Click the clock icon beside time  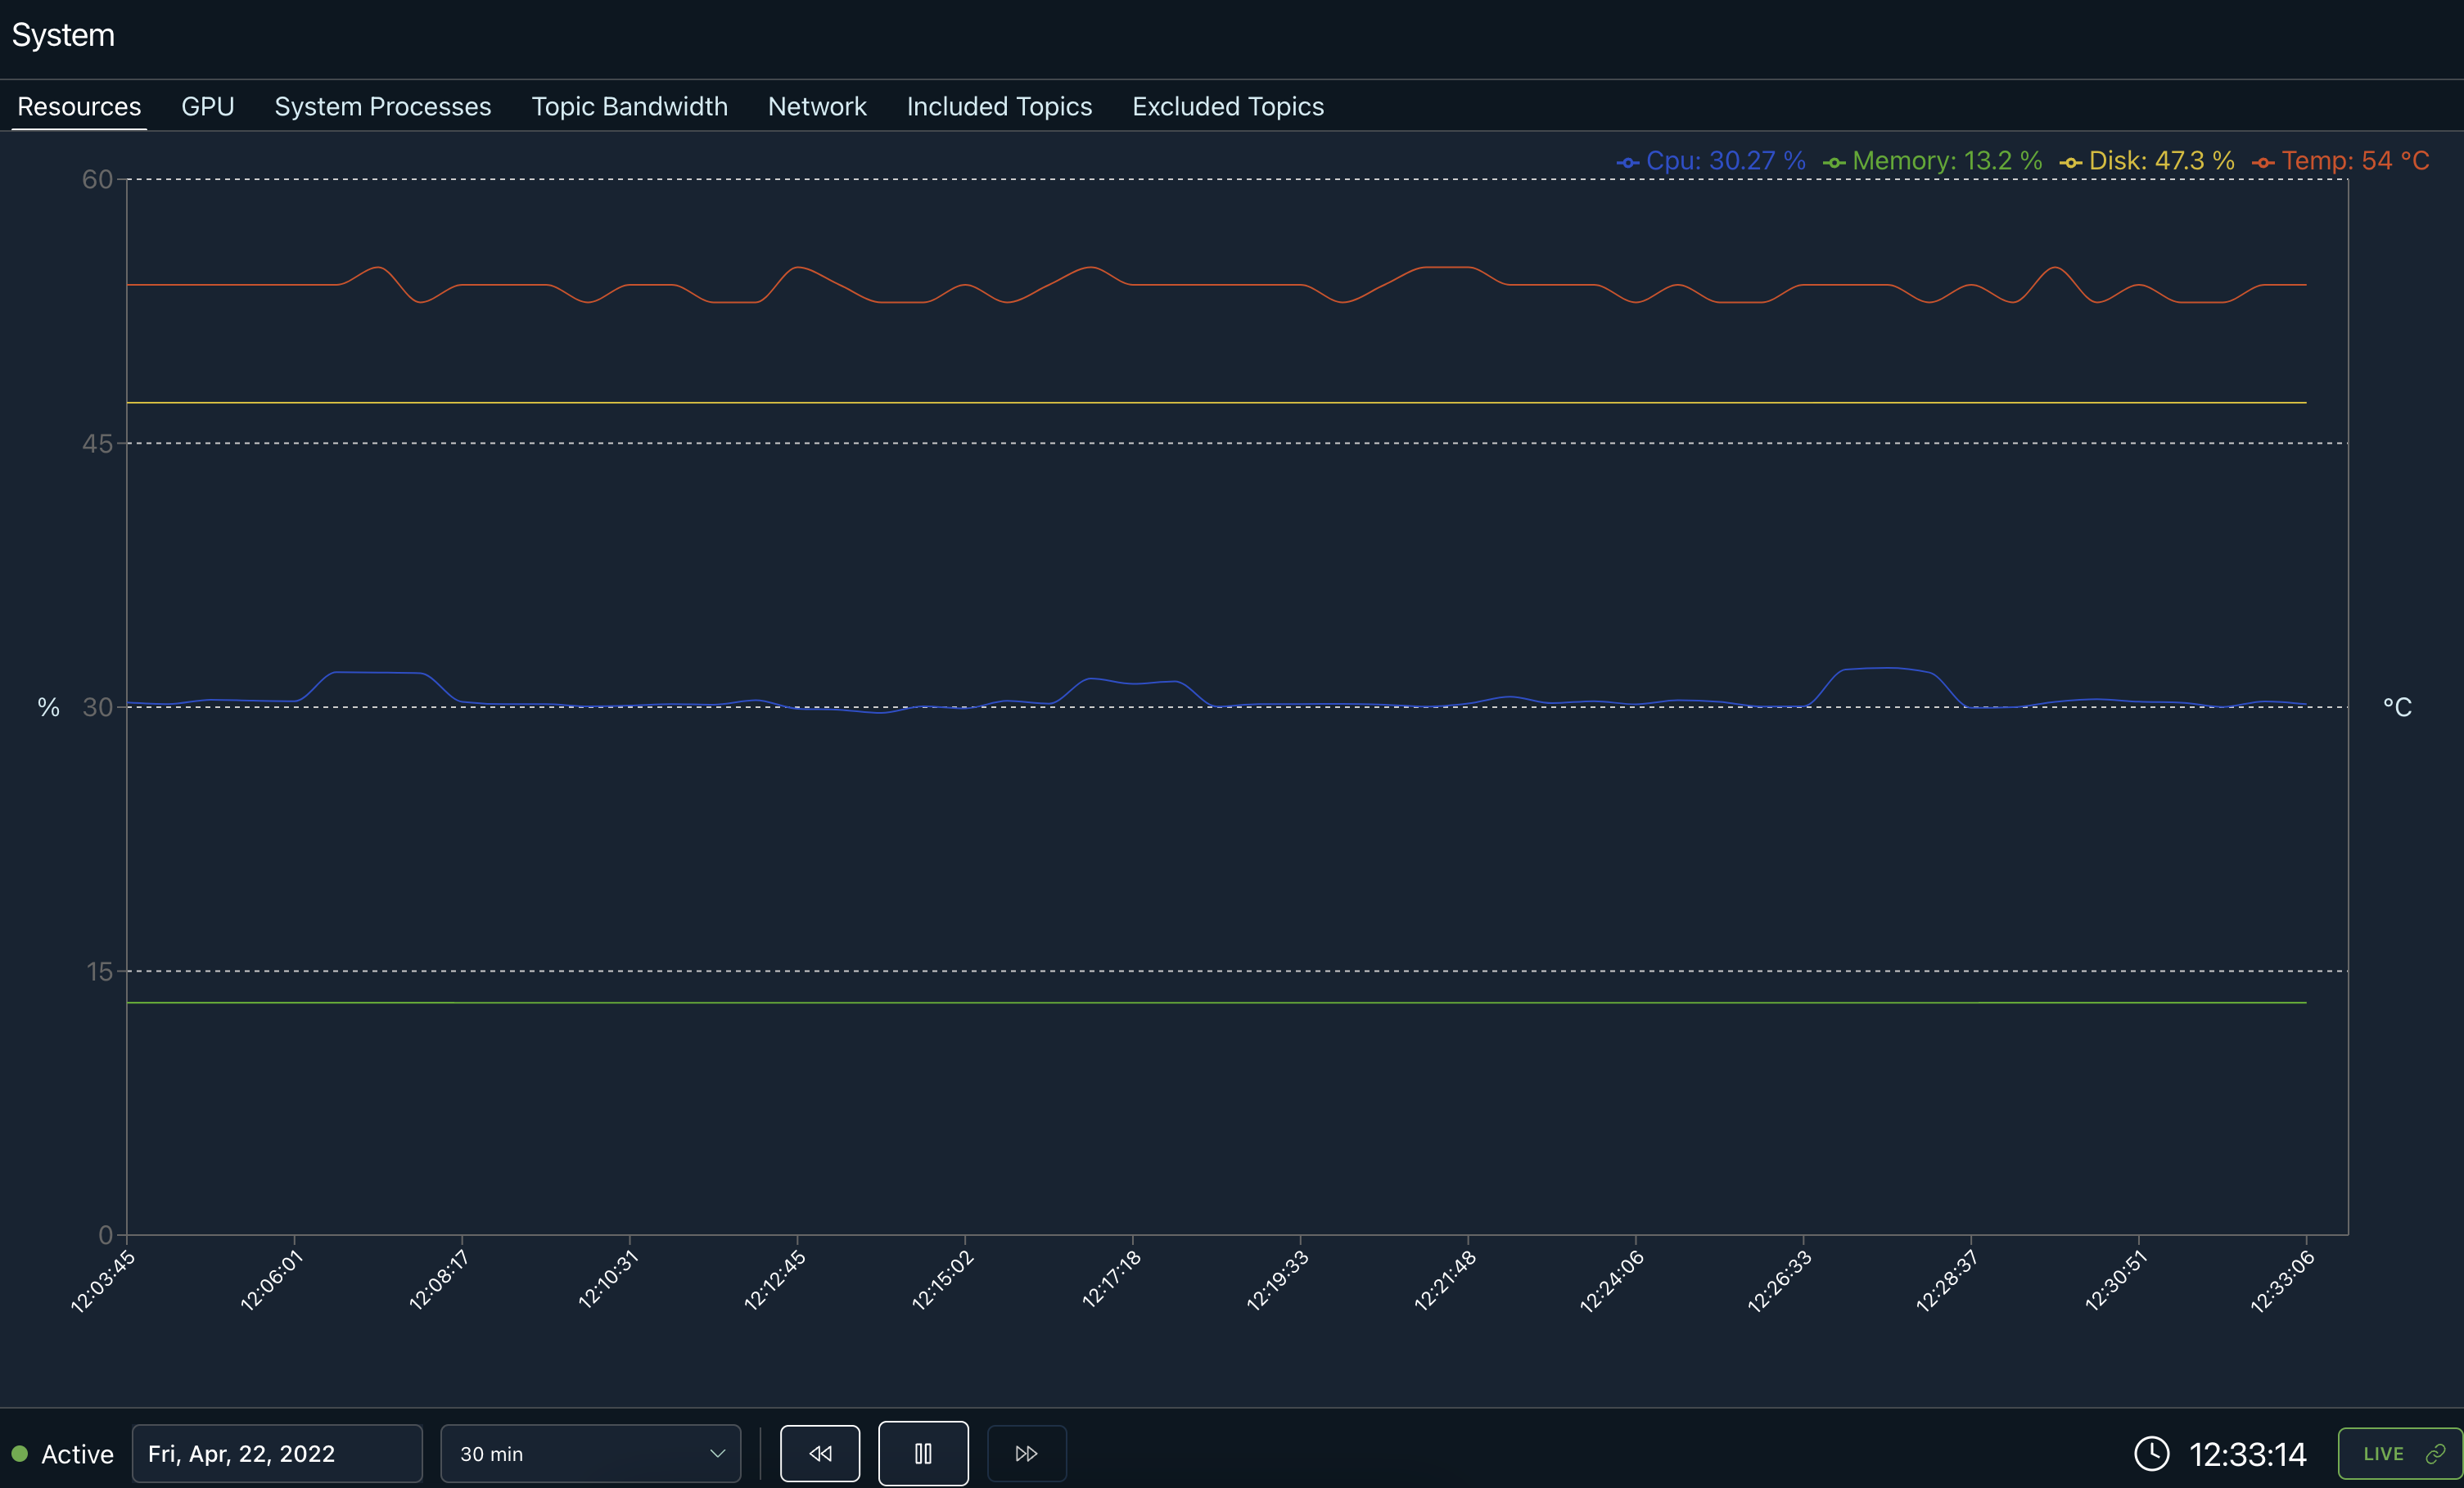click(2151, 1453)
